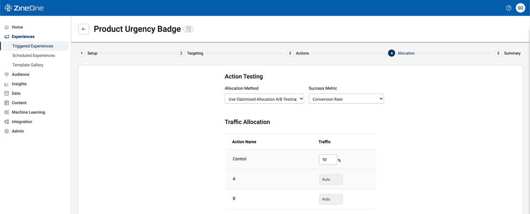Click the Admin gear icon
Screen dimensions: 530x214
pyautogui.click(x=7, y=131)
